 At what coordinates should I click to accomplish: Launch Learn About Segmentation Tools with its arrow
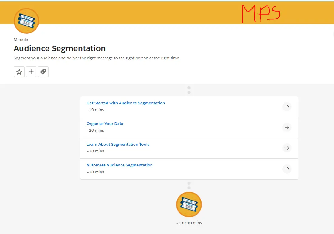(x=287, y=148)
